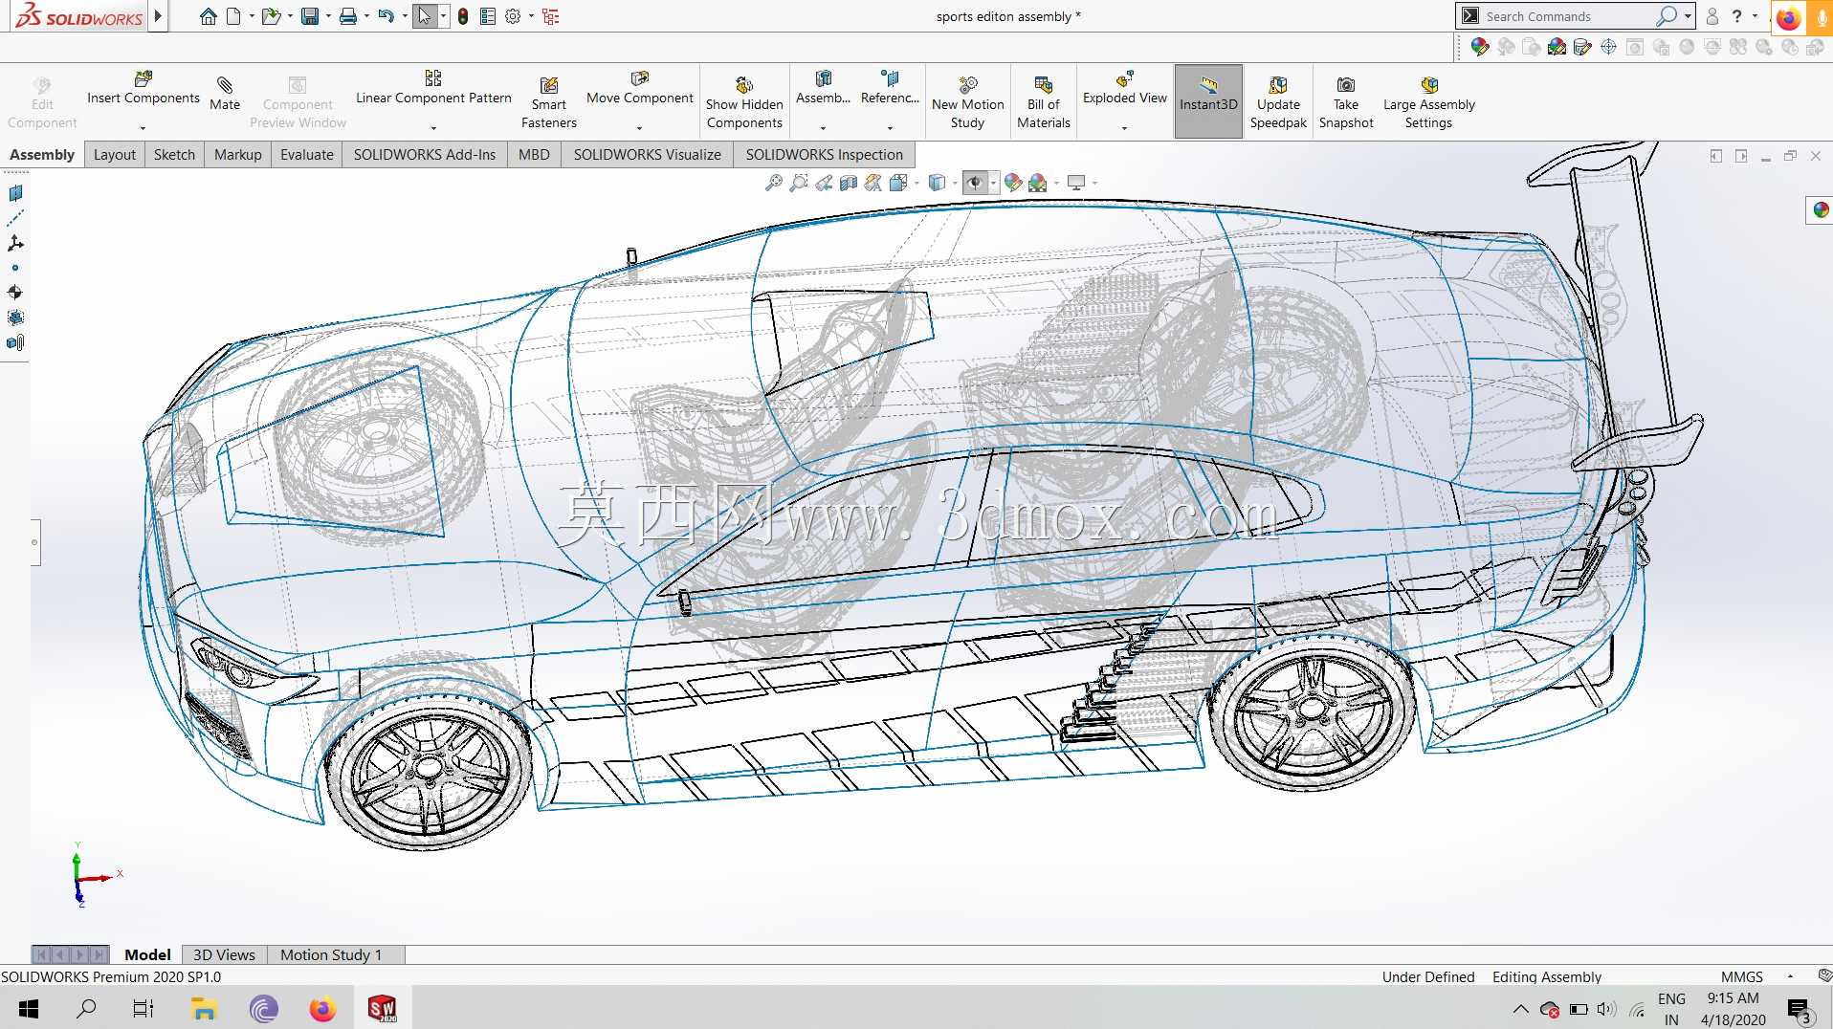Open SOLIDWORKS Add-Ins tab
Image resolution: width=1833 pixels, height=1029 pixels.
click(425, 155)
